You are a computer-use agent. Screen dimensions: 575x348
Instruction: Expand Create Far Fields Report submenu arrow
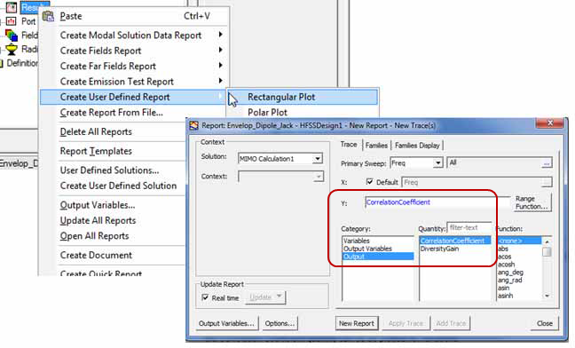(x=220, y=66)
